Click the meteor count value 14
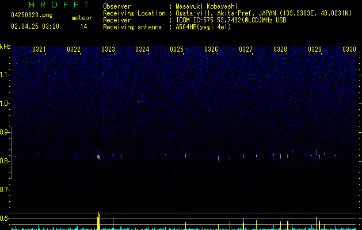362x230 pixels. point(84,26)
